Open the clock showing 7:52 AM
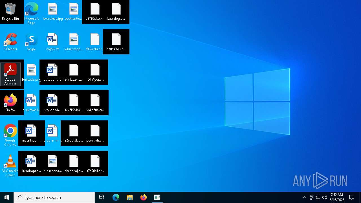The image size is (361, 203). pos(337,197)
